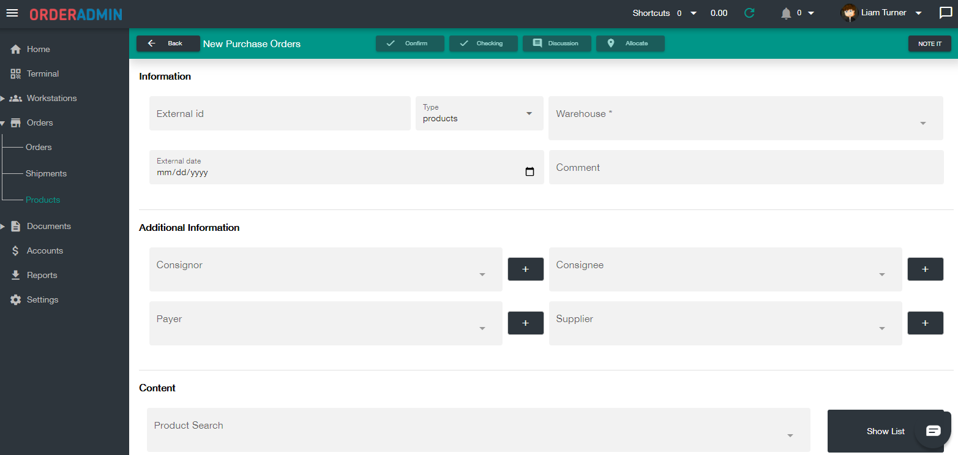Viewport: 958px width, 455px height.
Task: Click the Back button
Action: pos(168,43)
